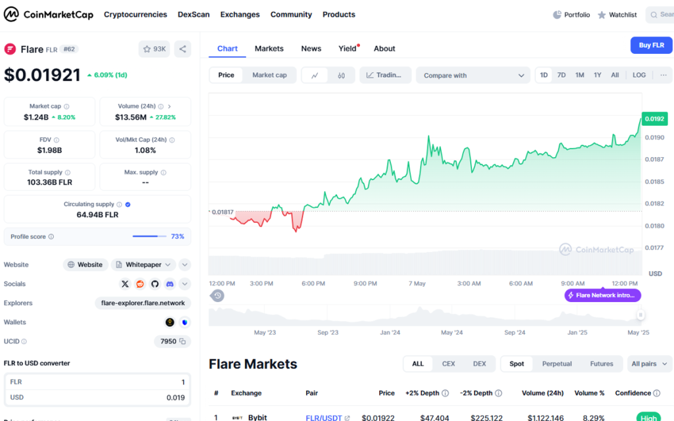This screenshot has width=674, height=421.
Task: Click the FLR amount converter field
Action: [97, 382]
